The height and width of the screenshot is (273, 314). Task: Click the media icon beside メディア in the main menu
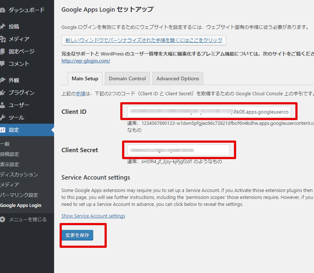3,39
